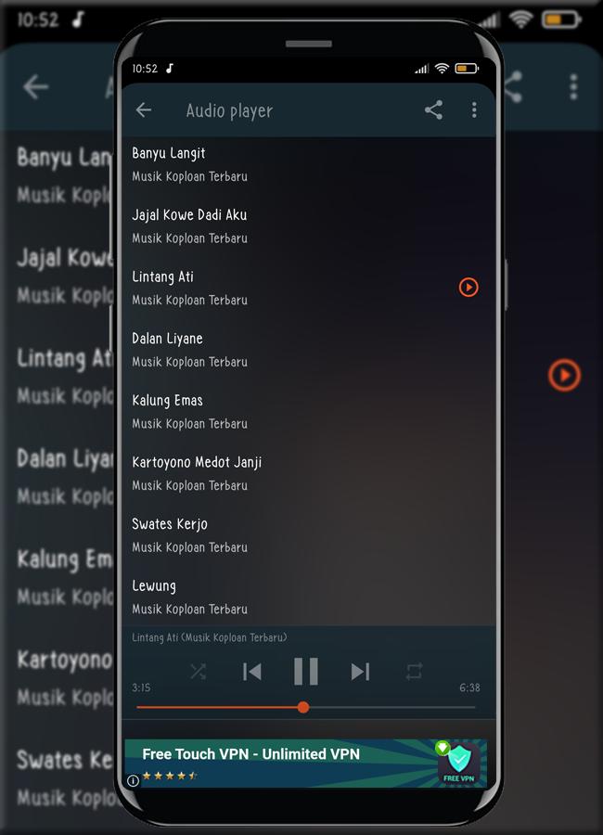Click the ad info icon on banner
603x835 pixels.
pos(134,780)
